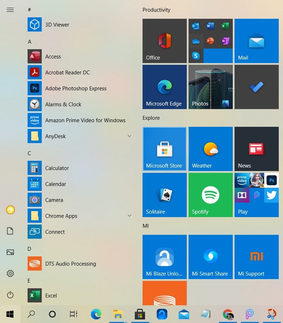The width and height of the screenshot is (283, 323).
Task: Open Prime Video in Play tile
Action: pos(242,180)
